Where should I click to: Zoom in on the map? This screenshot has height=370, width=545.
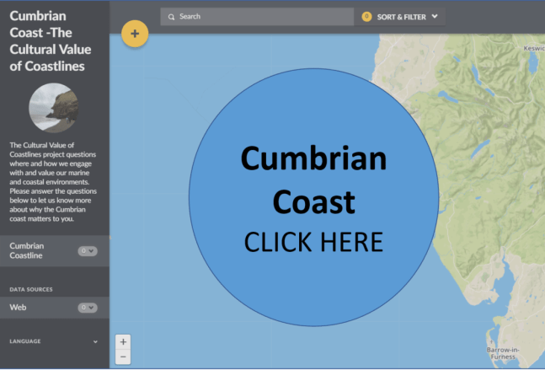(123, 341)
